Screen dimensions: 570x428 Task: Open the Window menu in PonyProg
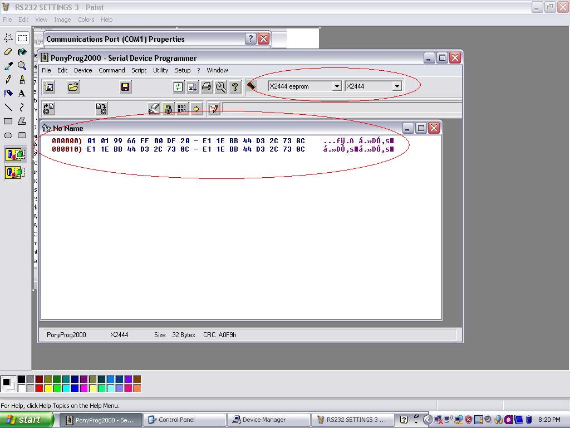pyautogui.click(x=218, y=70)
